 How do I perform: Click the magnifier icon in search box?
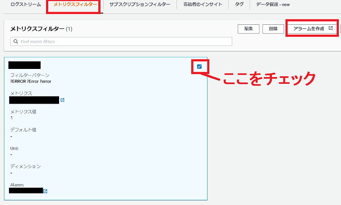click(16, 41)
